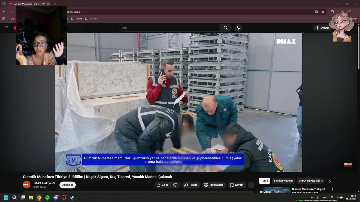The width and height of the screenshot is (360, 202).
Task: Open File Explorer from the taskbar
Action: 31,198
